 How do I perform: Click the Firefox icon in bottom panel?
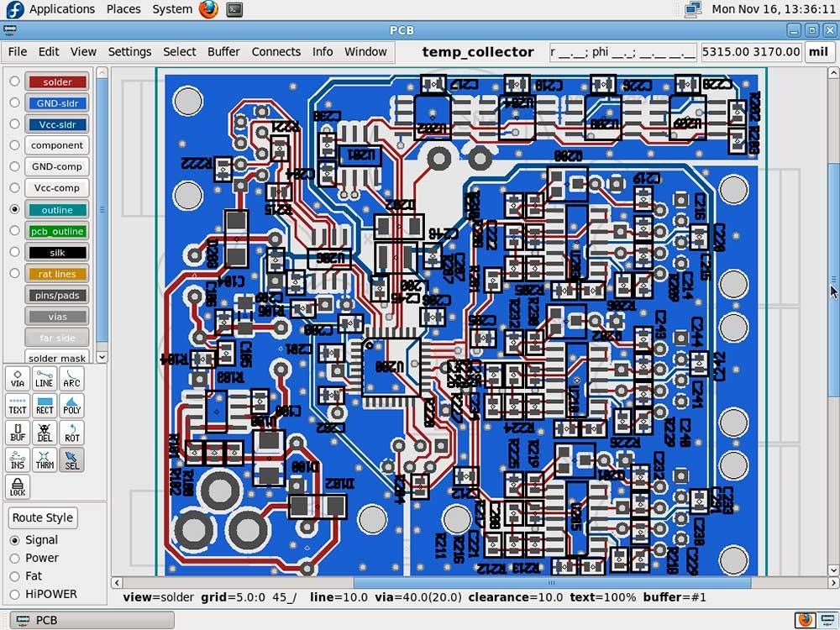805,620
